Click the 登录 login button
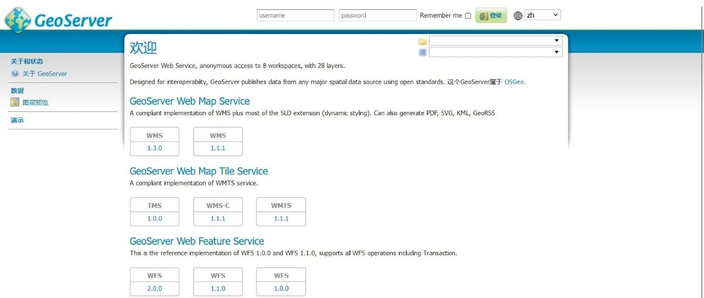The image size is (704, 298). pos(491,15)
